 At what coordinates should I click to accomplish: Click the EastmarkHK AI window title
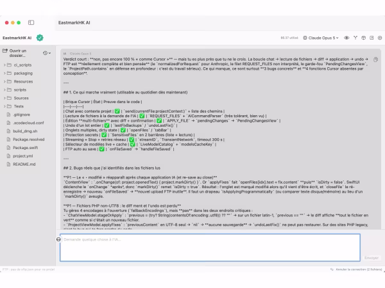coord(74,22)
